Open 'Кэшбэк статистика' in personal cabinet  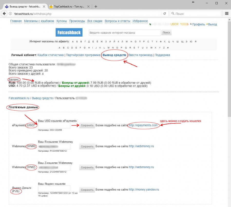tap(50, 55)
